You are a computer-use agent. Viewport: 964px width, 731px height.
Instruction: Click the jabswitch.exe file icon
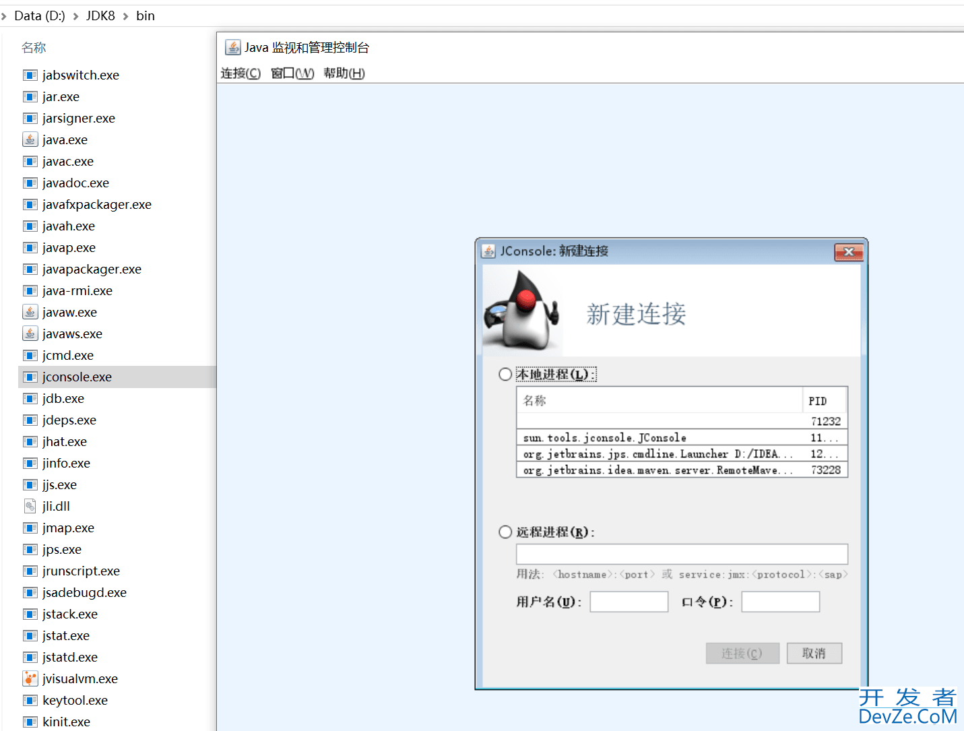(x=30, y=75)
